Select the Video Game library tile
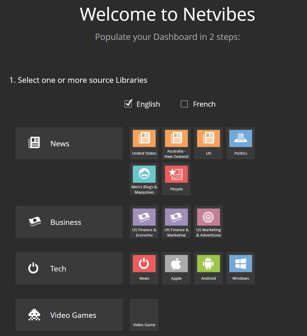This screenshot has height=336, width=307. point(144,315)
